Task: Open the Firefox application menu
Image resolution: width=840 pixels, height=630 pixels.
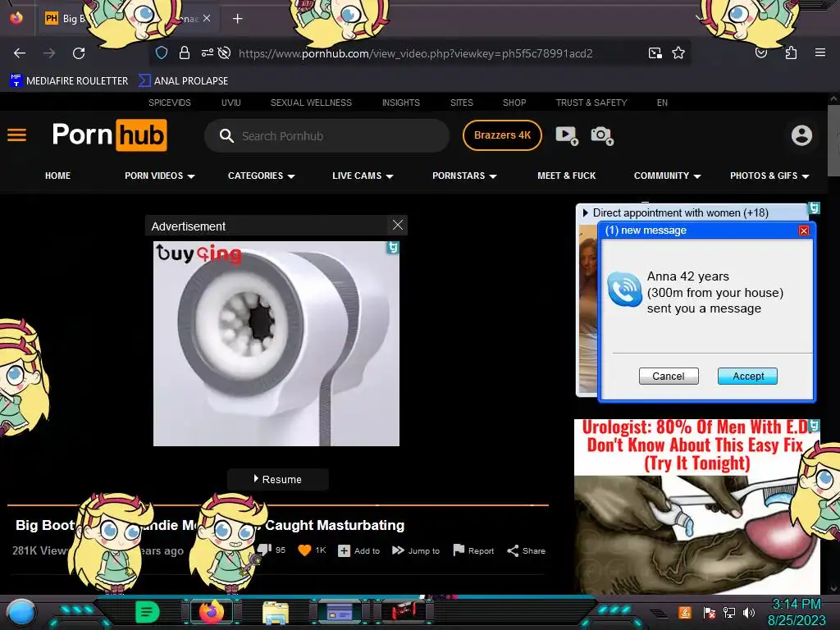Action: point(819,52)
